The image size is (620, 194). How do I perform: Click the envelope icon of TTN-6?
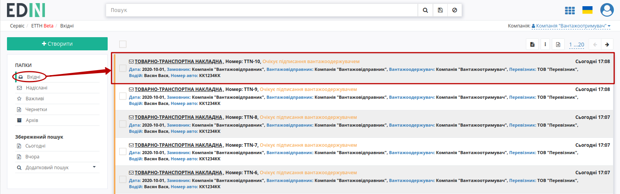coord(131,173)
